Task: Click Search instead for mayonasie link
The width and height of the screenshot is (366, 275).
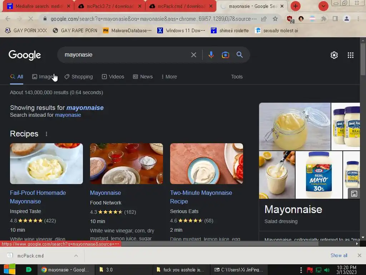Action: [x=68, y=115]
